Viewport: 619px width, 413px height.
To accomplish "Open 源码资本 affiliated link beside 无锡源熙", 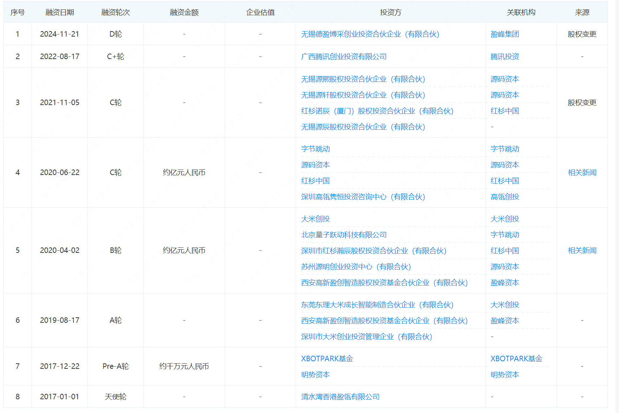I will click(x=505, y=79).
